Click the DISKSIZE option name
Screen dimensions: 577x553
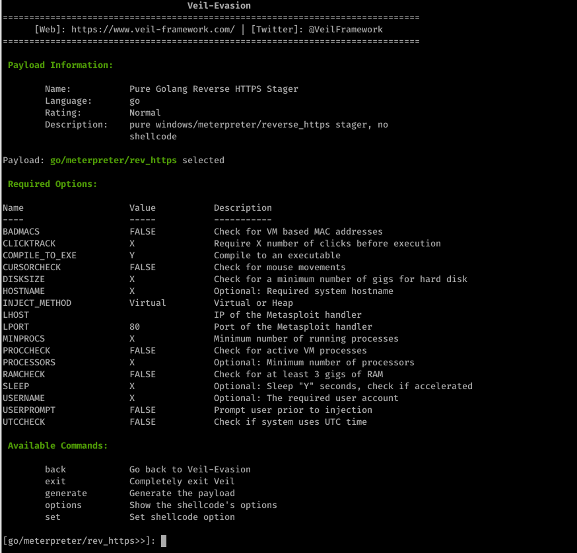click(x=24, y=279)
